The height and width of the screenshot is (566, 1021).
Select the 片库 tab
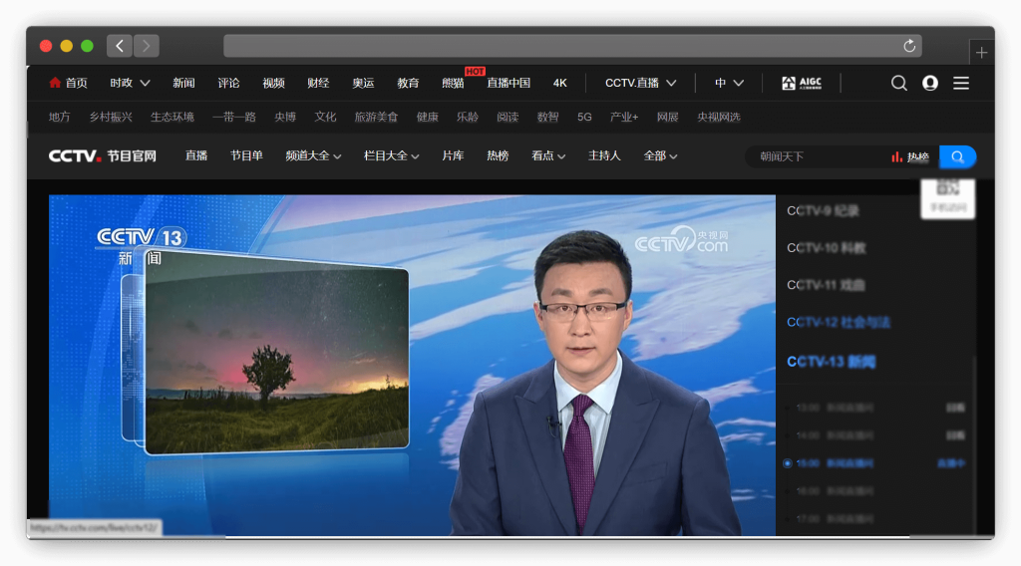453,156
